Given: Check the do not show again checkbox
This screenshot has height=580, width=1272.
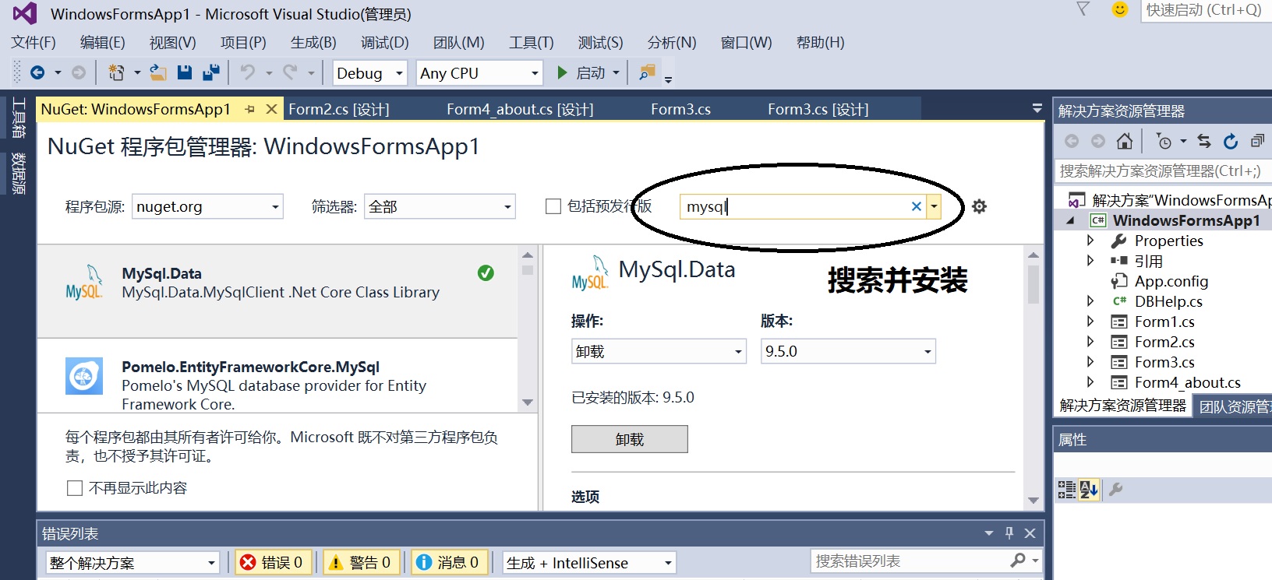Looking at the screenshot, I should tap(75, 488).
